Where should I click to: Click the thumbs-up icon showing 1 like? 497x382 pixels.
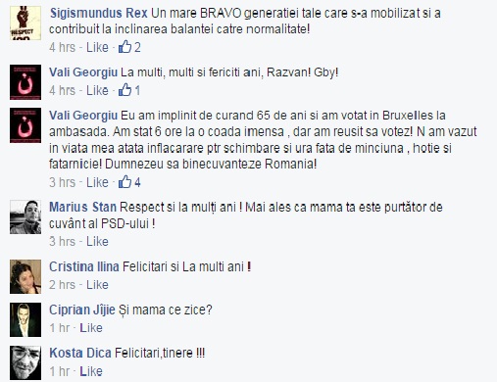coord(125,90)
